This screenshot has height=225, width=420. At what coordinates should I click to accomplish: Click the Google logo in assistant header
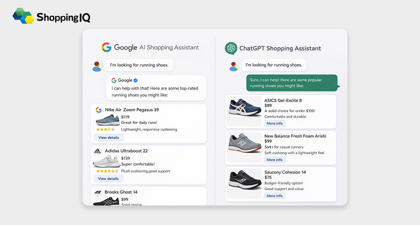(106, 47)
